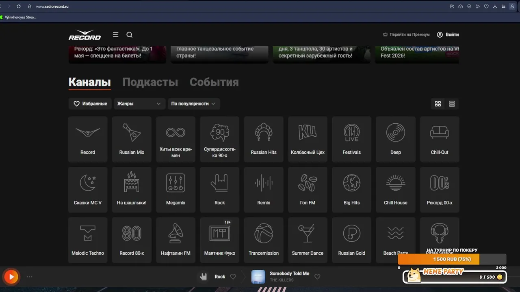The height and width of the screenshot is (292, 520).
Task: Select the Супердискотека 90-х channel
Action: coord(220,140)
